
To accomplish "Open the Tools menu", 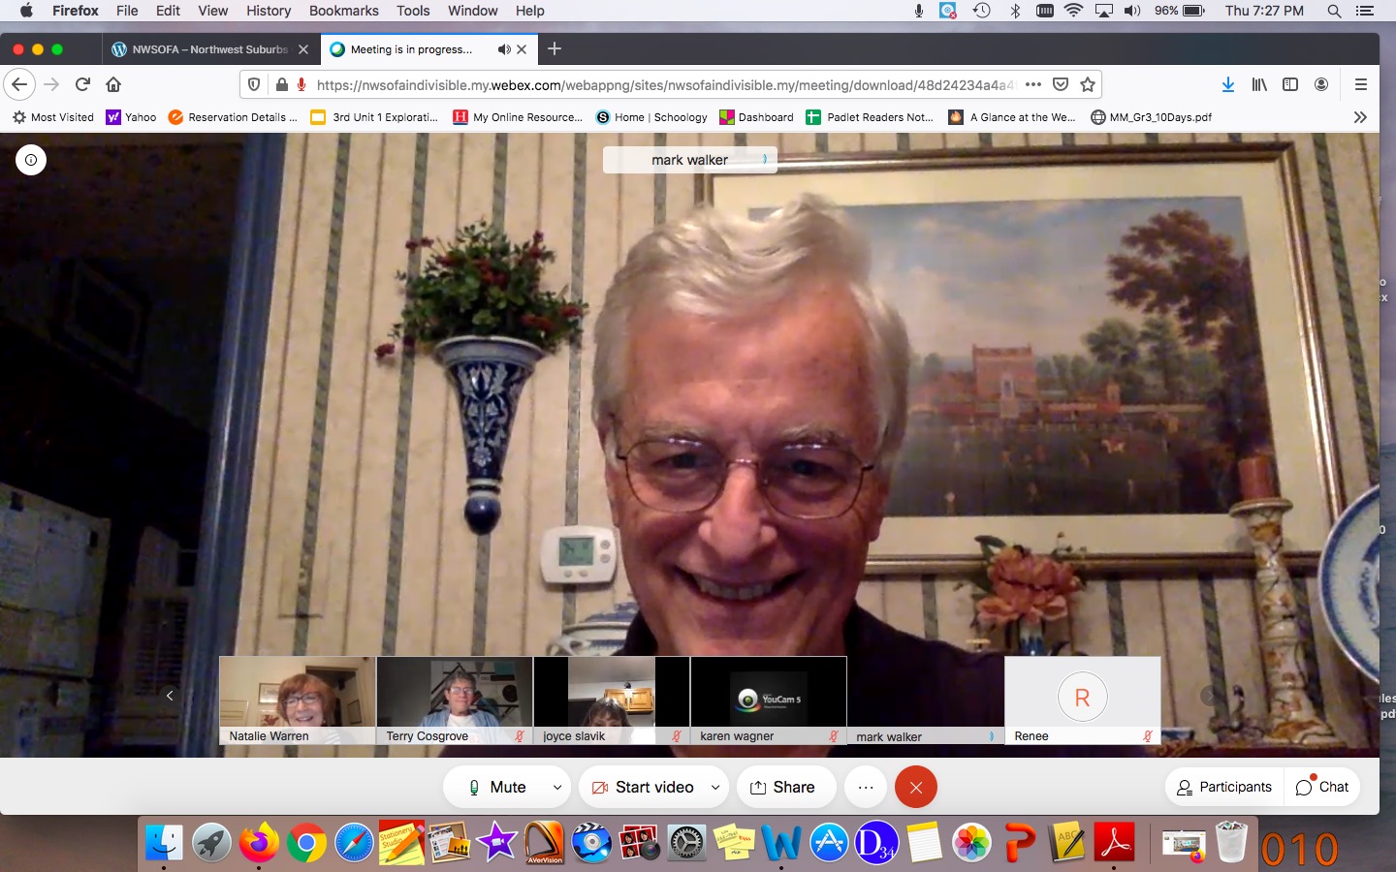I will pos(413,11).
